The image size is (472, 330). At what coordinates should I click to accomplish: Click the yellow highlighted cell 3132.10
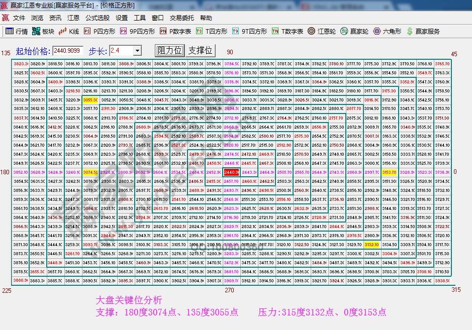pos(371,245)
